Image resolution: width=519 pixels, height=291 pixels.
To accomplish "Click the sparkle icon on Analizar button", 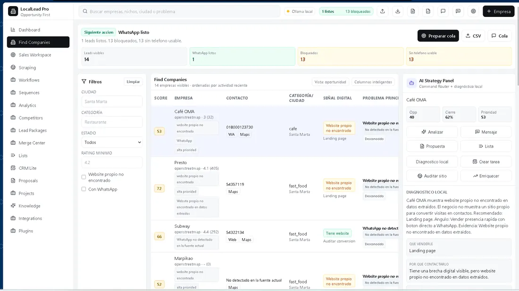I will pyautogui.click(x=424, y=132).
